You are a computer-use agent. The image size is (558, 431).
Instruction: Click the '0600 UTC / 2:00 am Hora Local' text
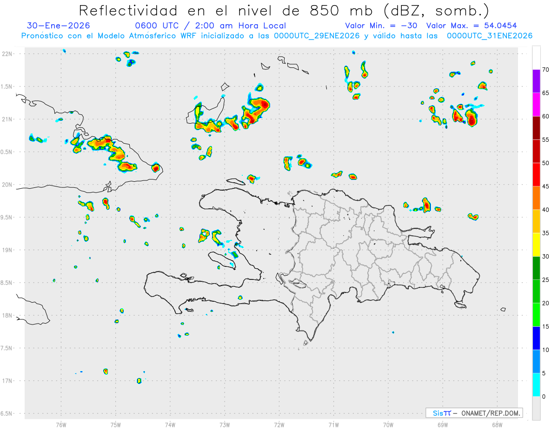(211, 26)
